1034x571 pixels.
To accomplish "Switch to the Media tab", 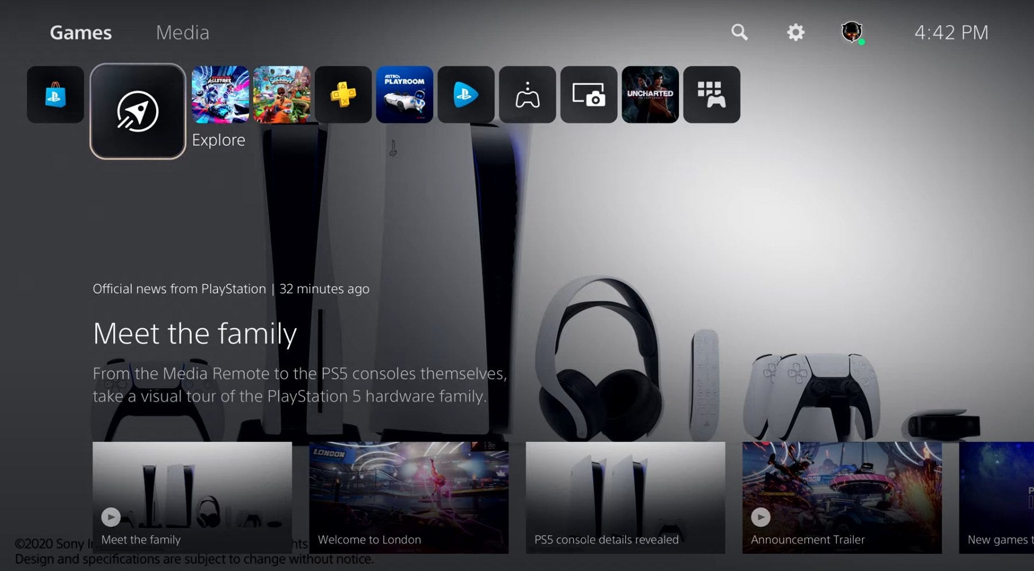I will point(182,32).
